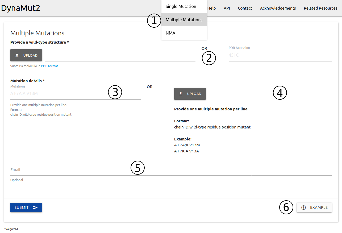Screen dimensions: 342x233
Task: Click info icon on Example button
Action: click(304, 207)
